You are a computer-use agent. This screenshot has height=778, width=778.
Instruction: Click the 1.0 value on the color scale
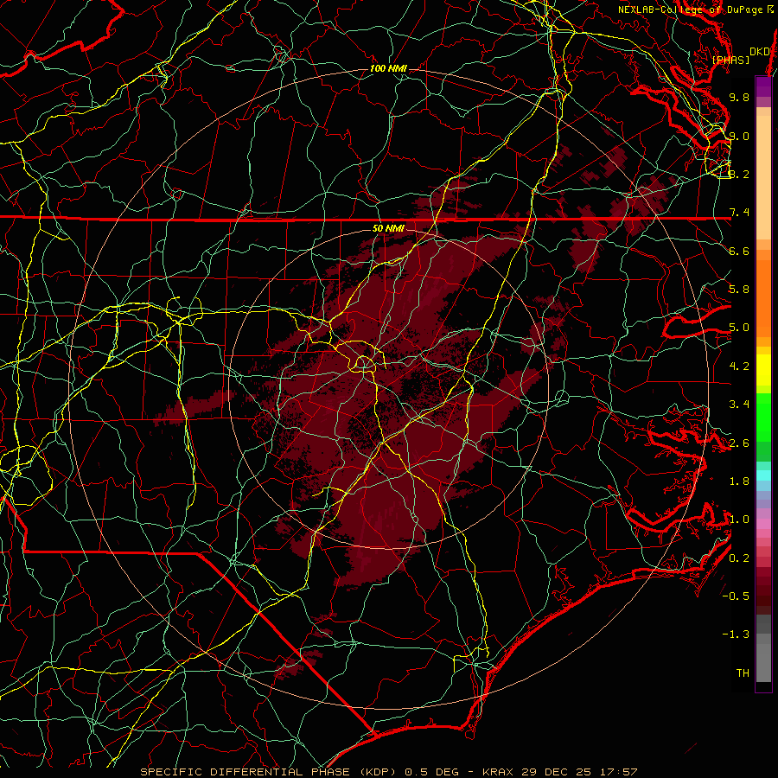pyautogui.click(x=739, y=520)
